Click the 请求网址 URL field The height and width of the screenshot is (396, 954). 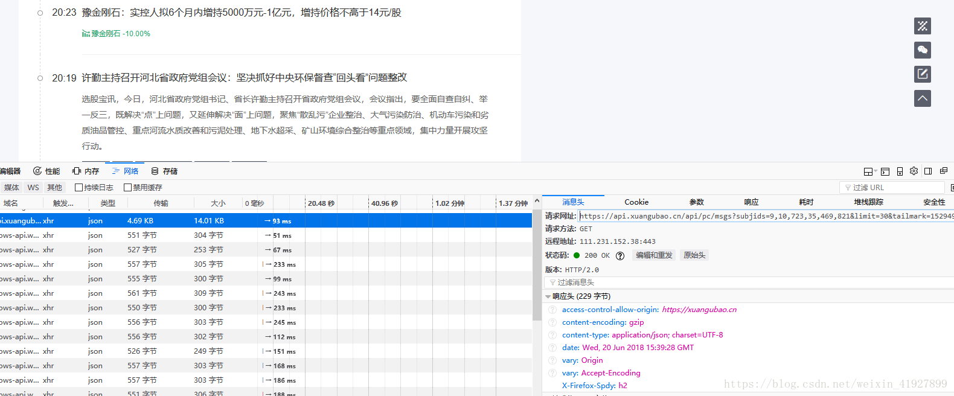click(766, 216)
